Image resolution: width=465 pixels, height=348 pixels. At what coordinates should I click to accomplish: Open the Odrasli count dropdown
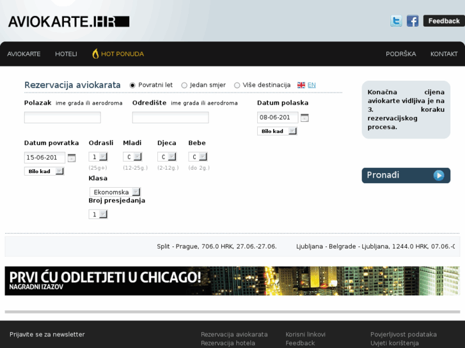(x=98, y=156)
